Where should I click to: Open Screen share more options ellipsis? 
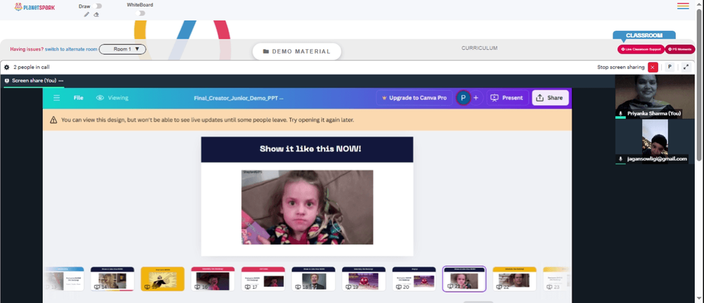[x=61, y=80]
